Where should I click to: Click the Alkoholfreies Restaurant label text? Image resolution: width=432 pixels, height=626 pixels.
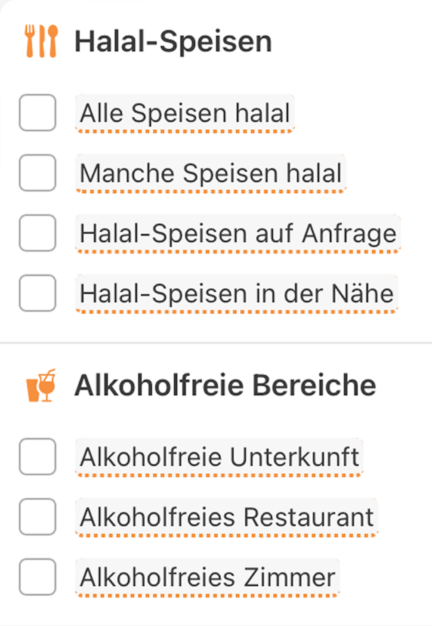pyautogui.click(x=227, y=517)
